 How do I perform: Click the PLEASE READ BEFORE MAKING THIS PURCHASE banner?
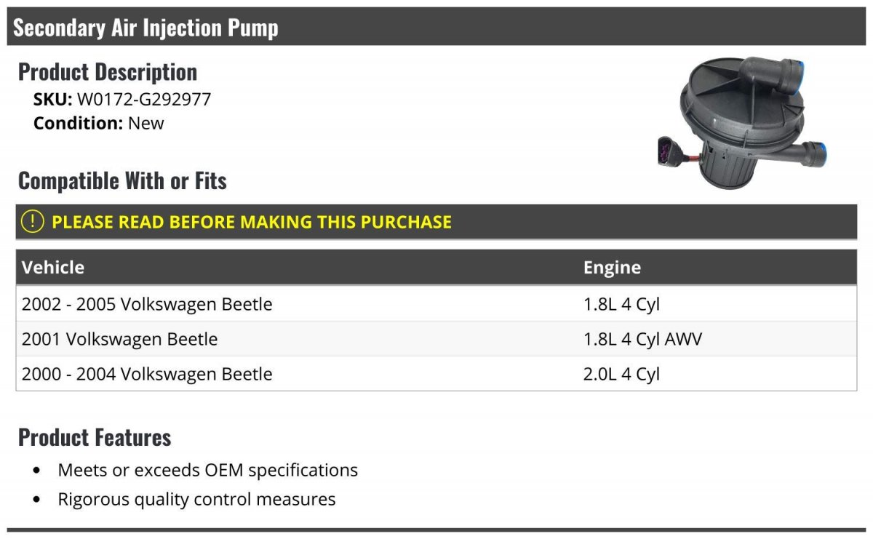click(x=436, y=222)
